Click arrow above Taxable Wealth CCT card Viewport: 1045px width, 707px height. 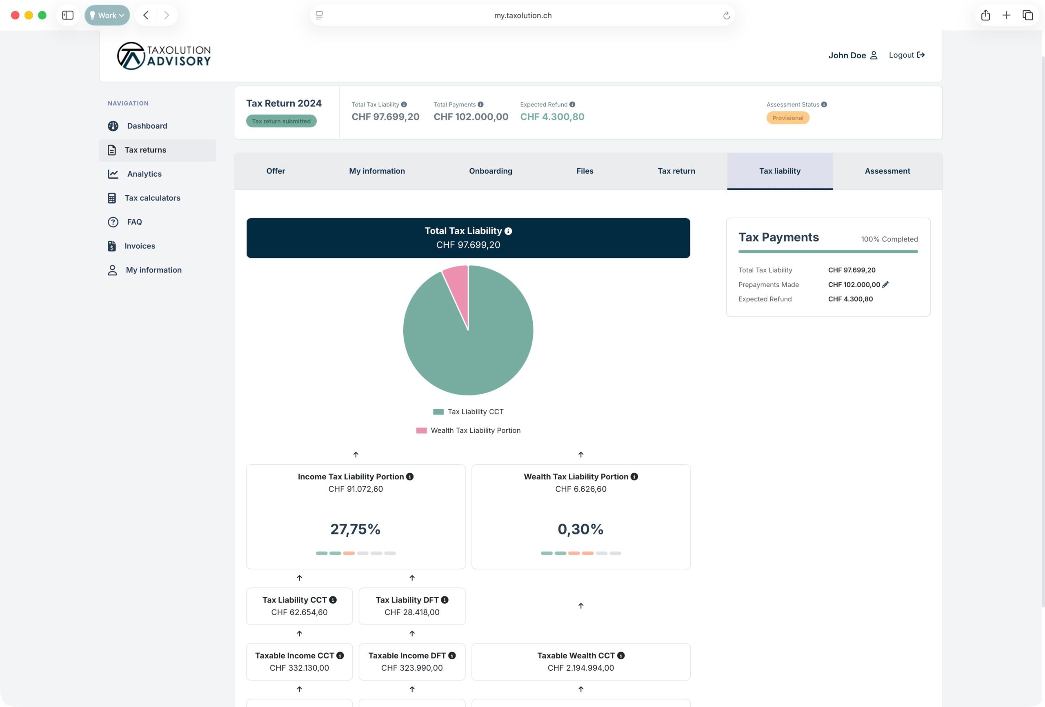point(580,605)
